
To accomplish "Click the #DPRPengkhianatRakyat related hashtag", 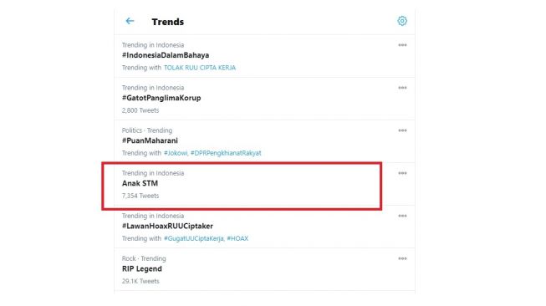I will tap(226, 153).
